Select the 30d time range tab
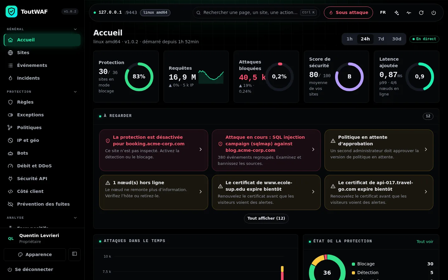The width and height of the screenshot is (448, 280). (x=397, y=39)
